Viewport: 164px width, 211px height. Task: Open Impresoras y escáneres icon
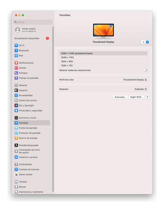click(16, 192)
